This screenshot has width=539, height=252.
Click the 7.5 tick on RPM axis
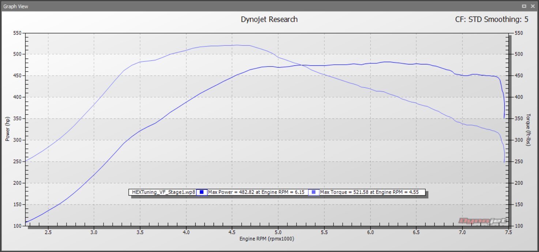click(x=508, y=232)
